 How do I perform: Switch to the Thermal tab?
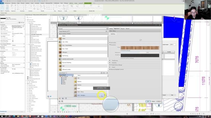point(127,29)
